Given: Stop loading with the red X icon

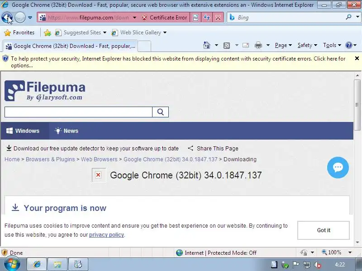Looking at the screenshot, I should click(x=218, y=18).
